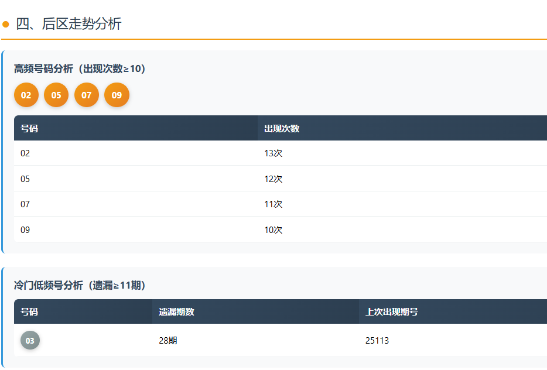547x370 pixels.
Task: Select the 13次 count cell
Action: pyautogui.click(x=273, y=153)
